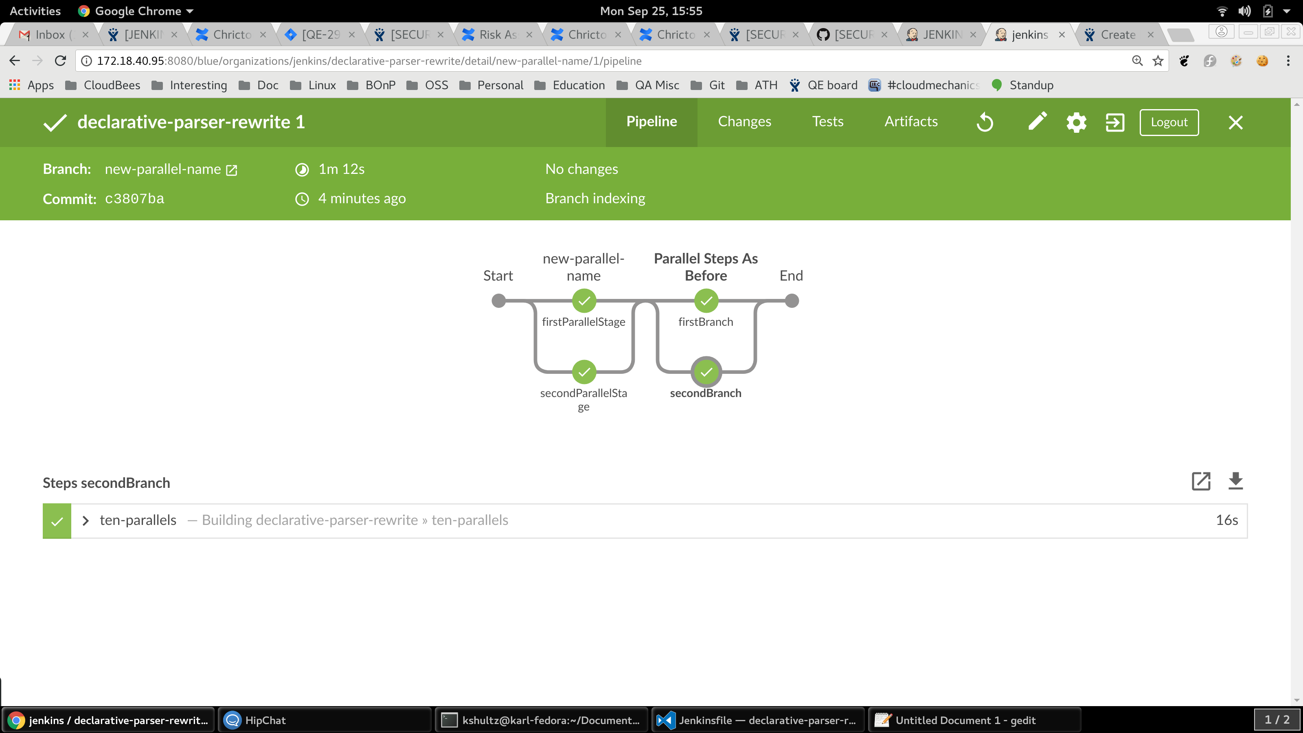Open Chrome zoom indicator icon
The width and height of the screenshot is (1303, 733).
[x=1137, y=61]
